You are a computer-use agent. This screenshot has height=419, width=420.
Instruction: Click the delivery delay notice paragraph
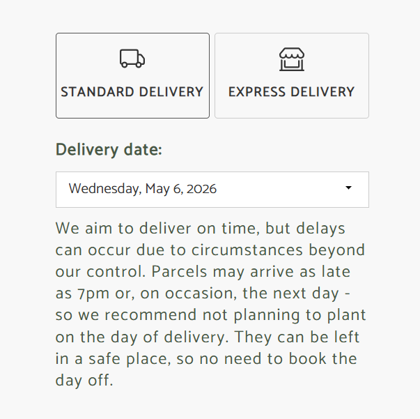[210, 304]
